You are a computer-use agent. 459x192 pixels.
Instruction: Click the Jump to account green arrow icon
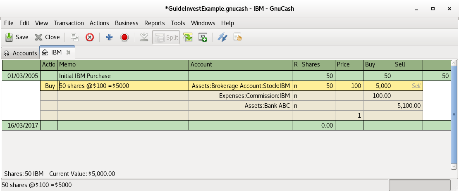[188, 37]
